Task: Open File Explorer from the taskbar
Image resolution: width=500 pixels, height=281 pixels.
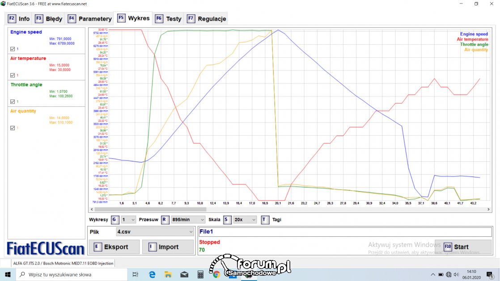Action: tap(168, 274)
